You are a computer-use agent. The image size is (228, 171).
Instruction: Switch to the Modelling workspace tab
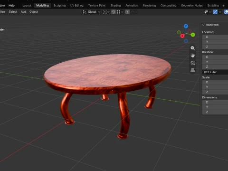[x=42, y=6]
